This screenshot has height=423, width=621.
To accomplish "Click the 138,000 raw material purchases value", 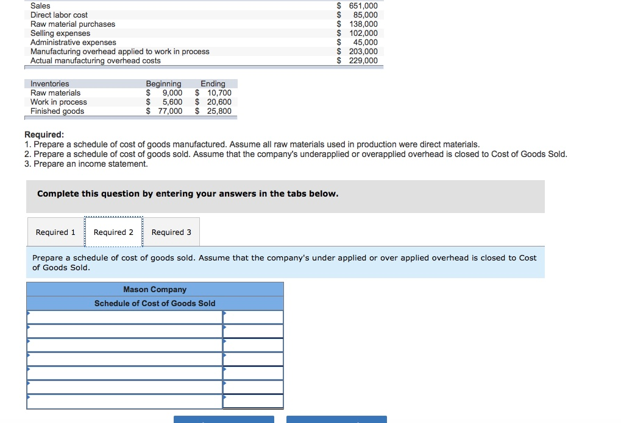I will (363, 24).
